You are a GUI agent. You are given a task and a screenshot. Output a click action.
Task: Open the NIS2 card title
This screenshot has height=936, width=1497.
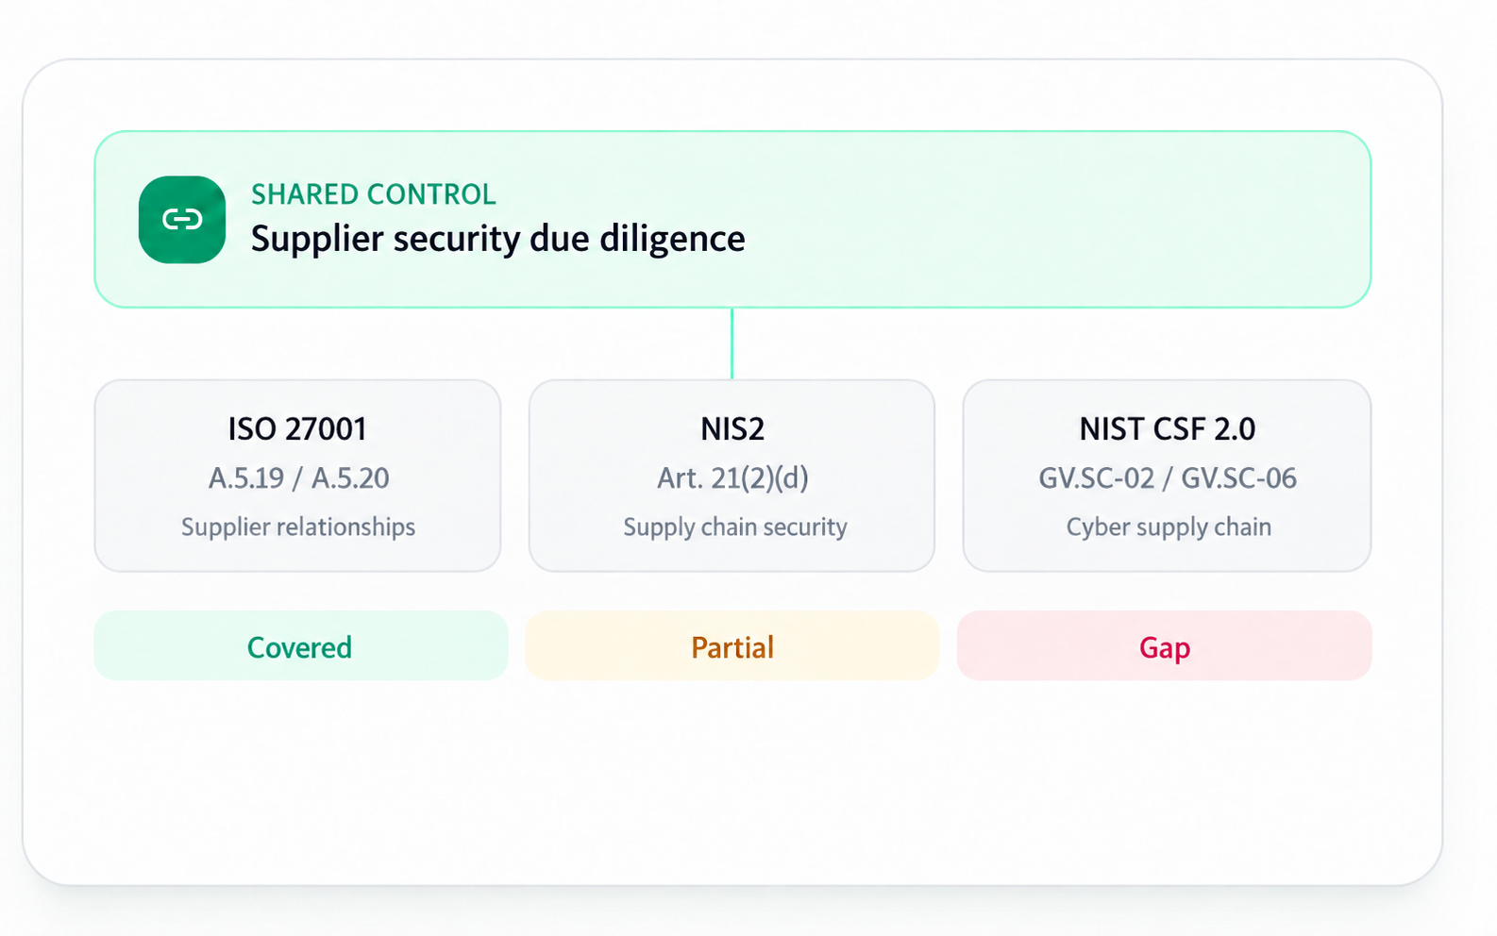732,429
